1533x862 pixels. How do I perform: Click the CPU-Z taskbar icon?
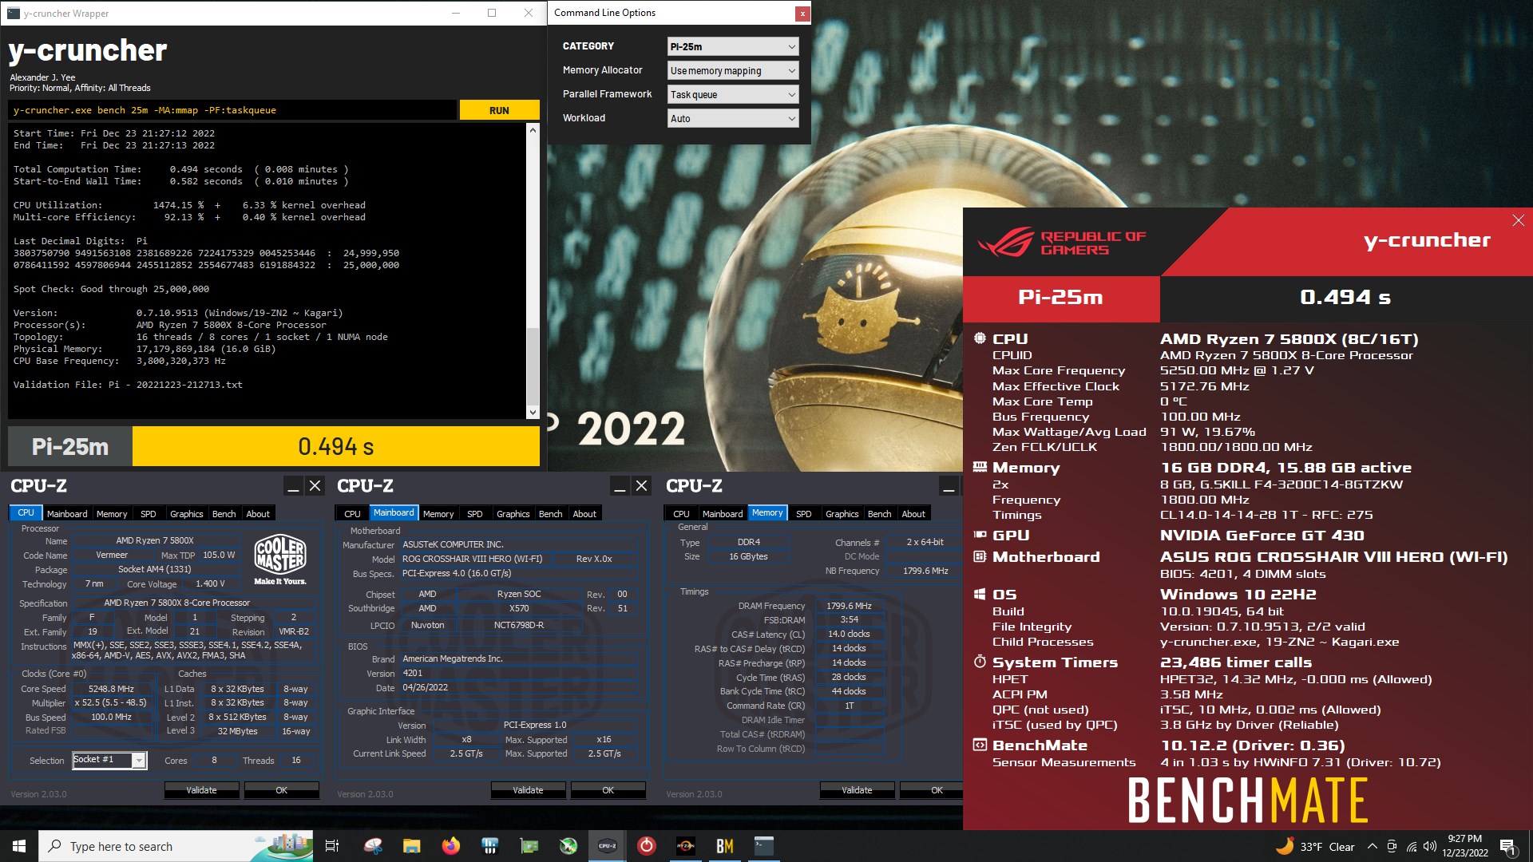tap(608, 846)
